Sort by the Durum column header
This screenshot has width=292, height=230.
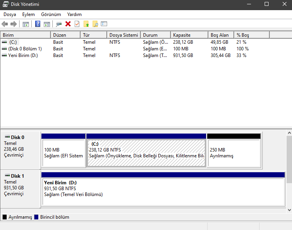[156, 35]
